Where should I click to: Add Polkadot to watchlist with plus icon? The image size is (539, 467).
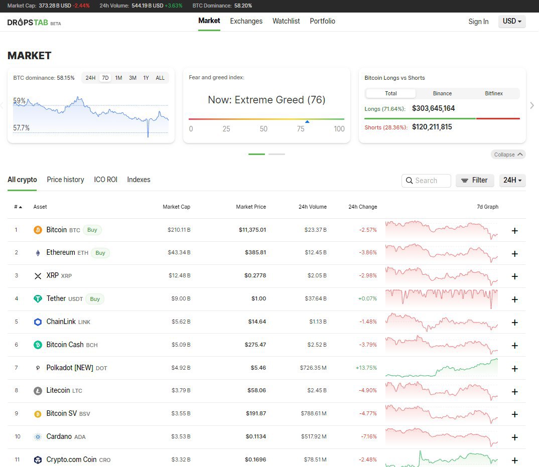click(x=514, y=369)
